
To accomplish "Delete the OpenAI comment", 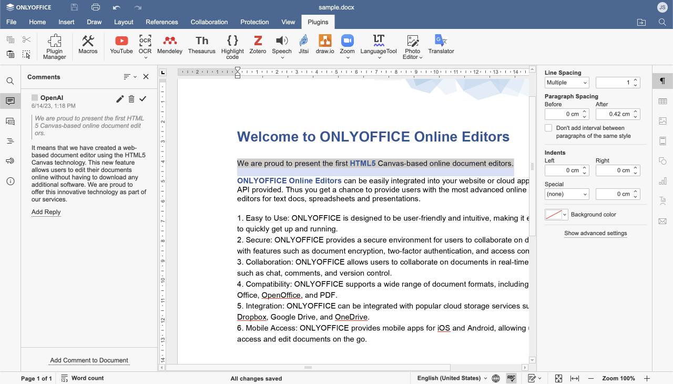I will [x=131, y=99].
